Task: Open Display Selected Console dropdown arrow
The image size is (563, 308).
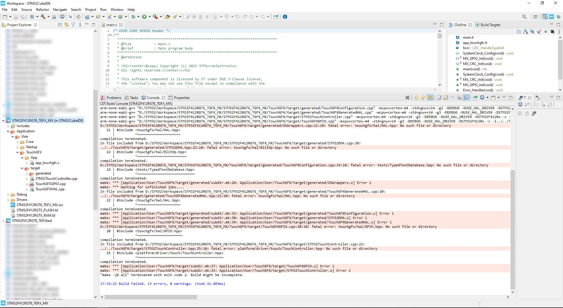Action: point(487,97)
